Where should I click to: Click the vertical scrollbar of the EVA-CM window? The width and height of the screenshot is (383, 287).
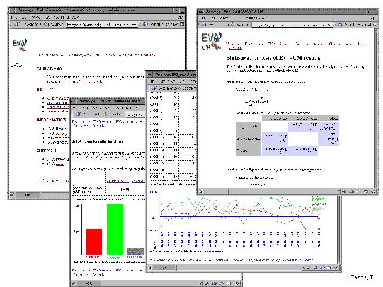[x=376, y=109]
